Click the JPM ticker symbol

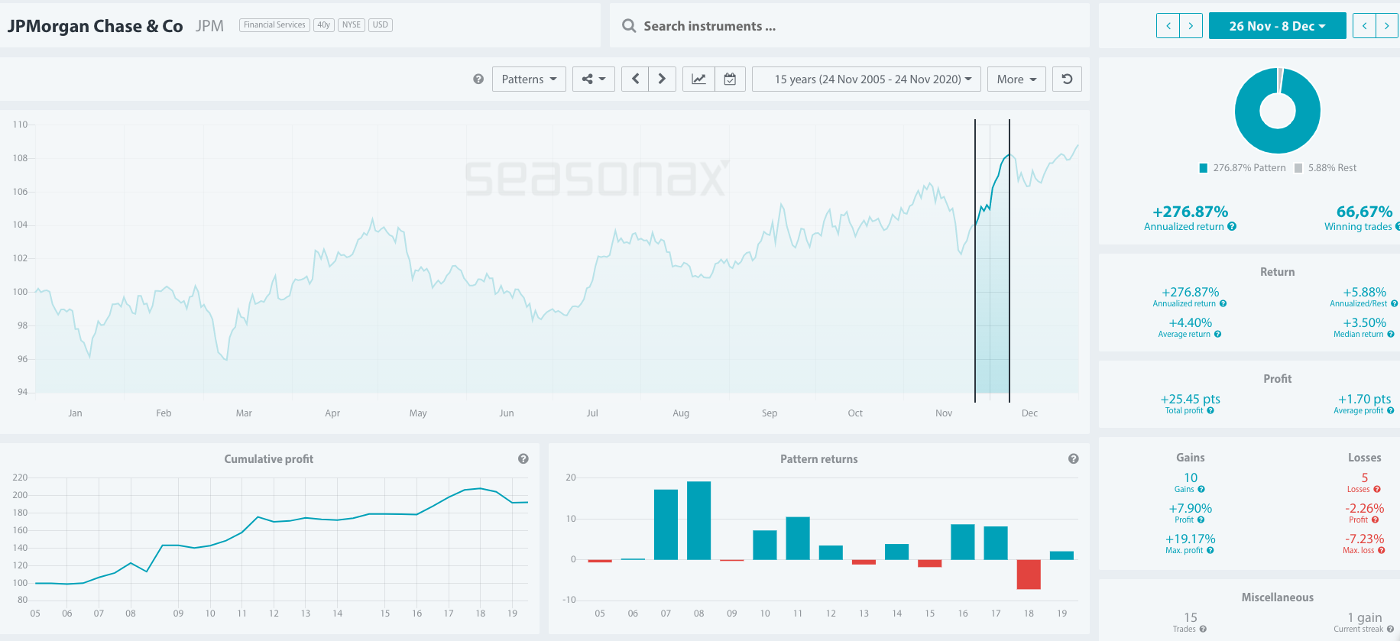[x=209, y=26]
